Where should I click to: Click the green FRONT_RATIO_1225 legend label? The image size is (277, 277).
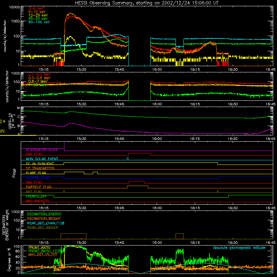tap(45, 251)
